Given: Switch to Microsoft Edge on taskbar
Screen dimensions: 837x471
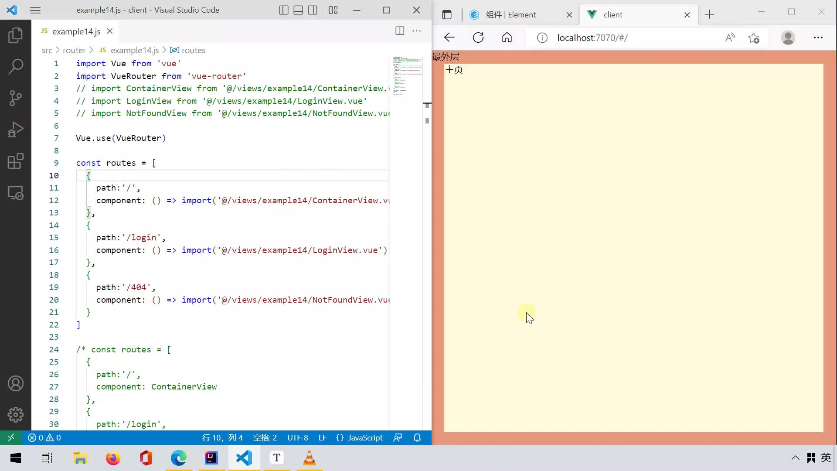Looking at the screenshot, I should [x=178, y=458].
